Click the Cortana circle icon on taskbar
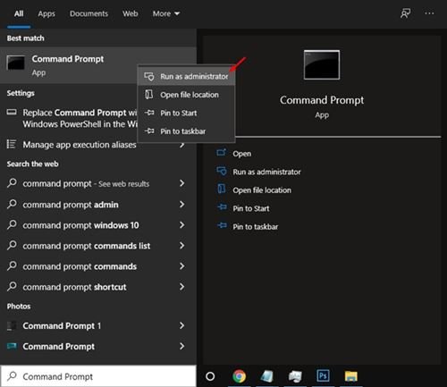Image resolution: width=447 pixels, height=387 pixels. point(210,376)
